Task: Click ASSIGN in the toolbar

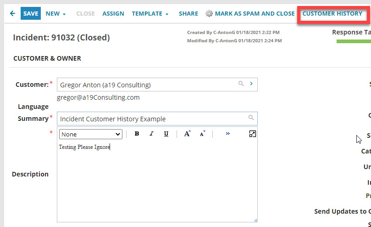Action: (x=113, y=14)
